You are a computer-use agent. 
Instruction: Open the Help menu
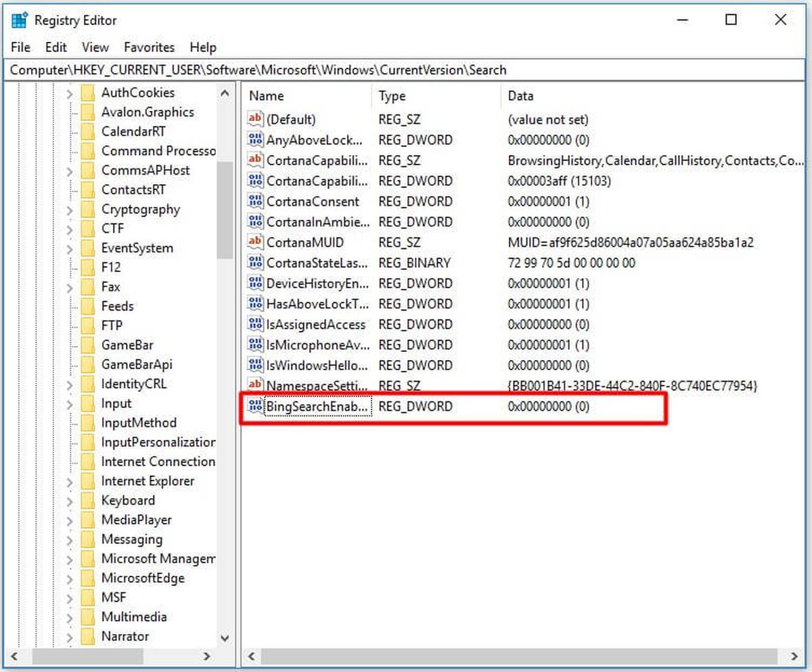click(203, 47)
